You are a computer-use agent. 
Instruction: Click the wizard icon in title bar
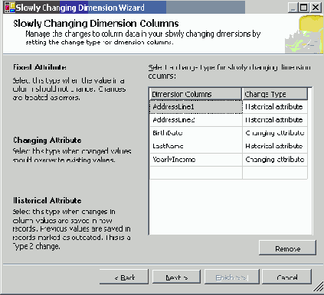click(10, 7)
